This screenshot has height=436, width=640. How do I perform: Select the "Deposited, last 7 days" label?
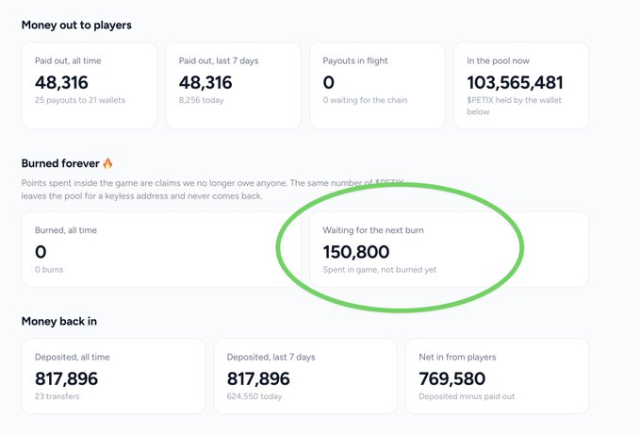click(271, 357)
